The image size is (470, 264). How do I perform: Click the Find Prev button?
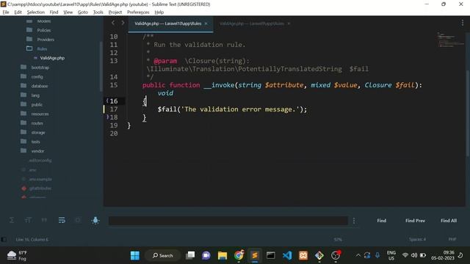click(415, 221)
